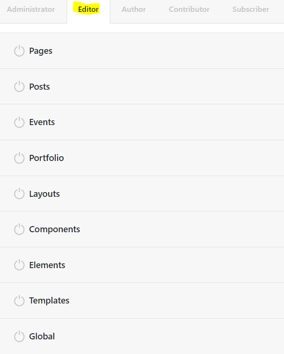This screenshot has width=284, height=354.
Task: Click the power icon for Layouts
Action: (19, 194)
